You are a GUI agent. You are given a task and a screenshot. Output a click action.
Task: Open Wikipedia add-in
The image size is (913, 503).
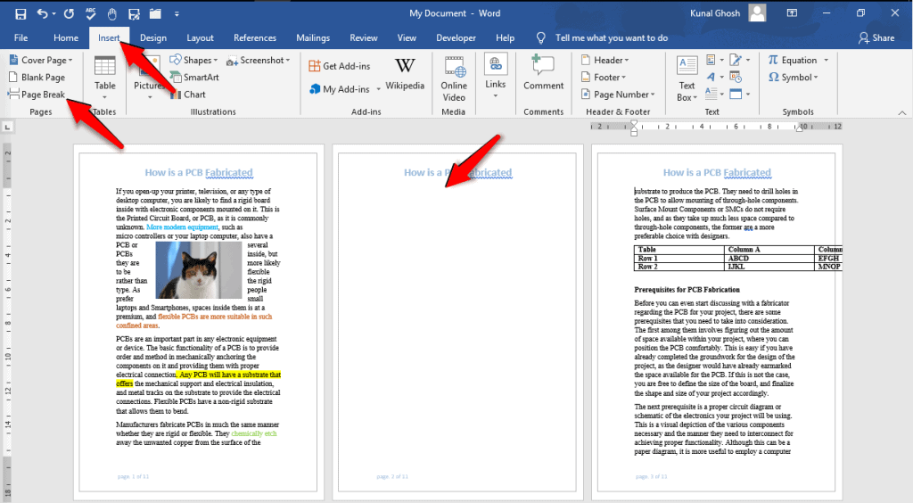(404, 74)
